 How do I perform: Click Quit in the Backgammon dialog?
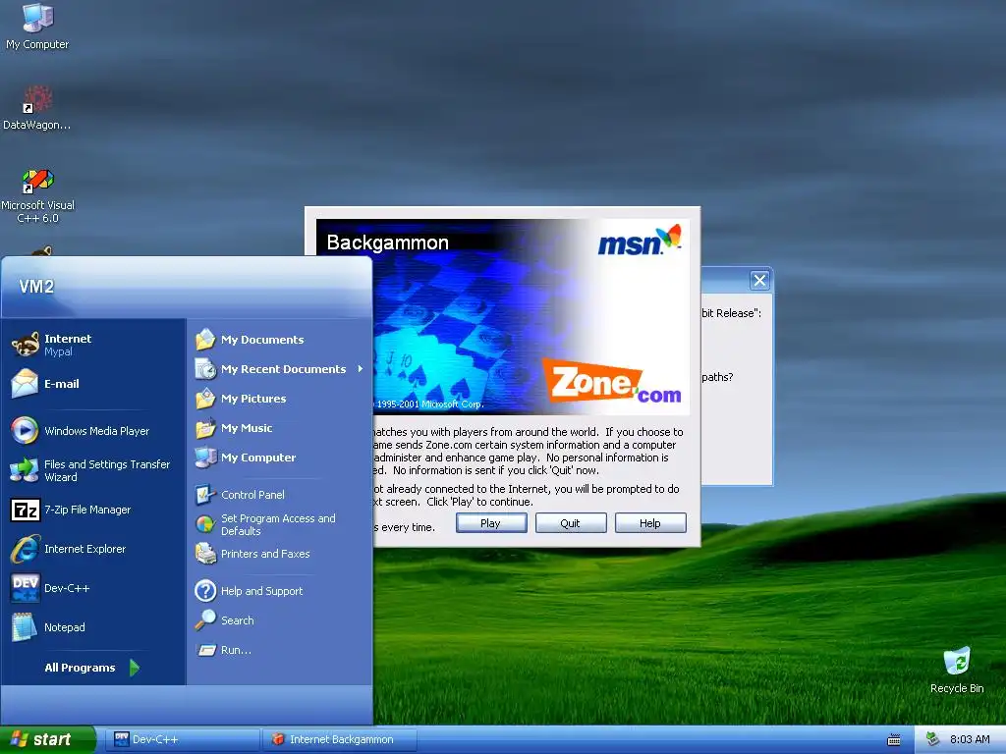point(571,523)
